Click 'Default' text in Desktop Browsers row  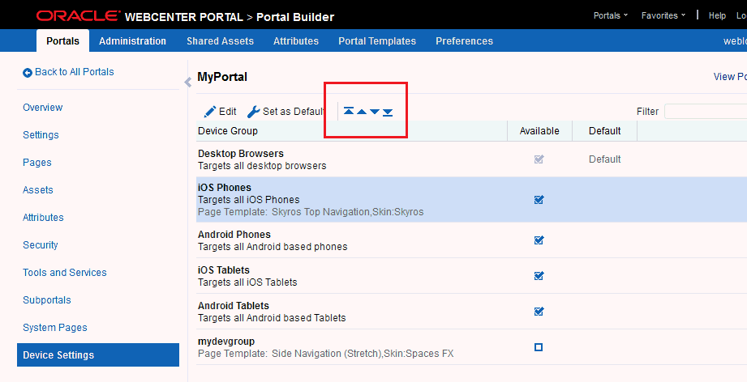[605, 159]
